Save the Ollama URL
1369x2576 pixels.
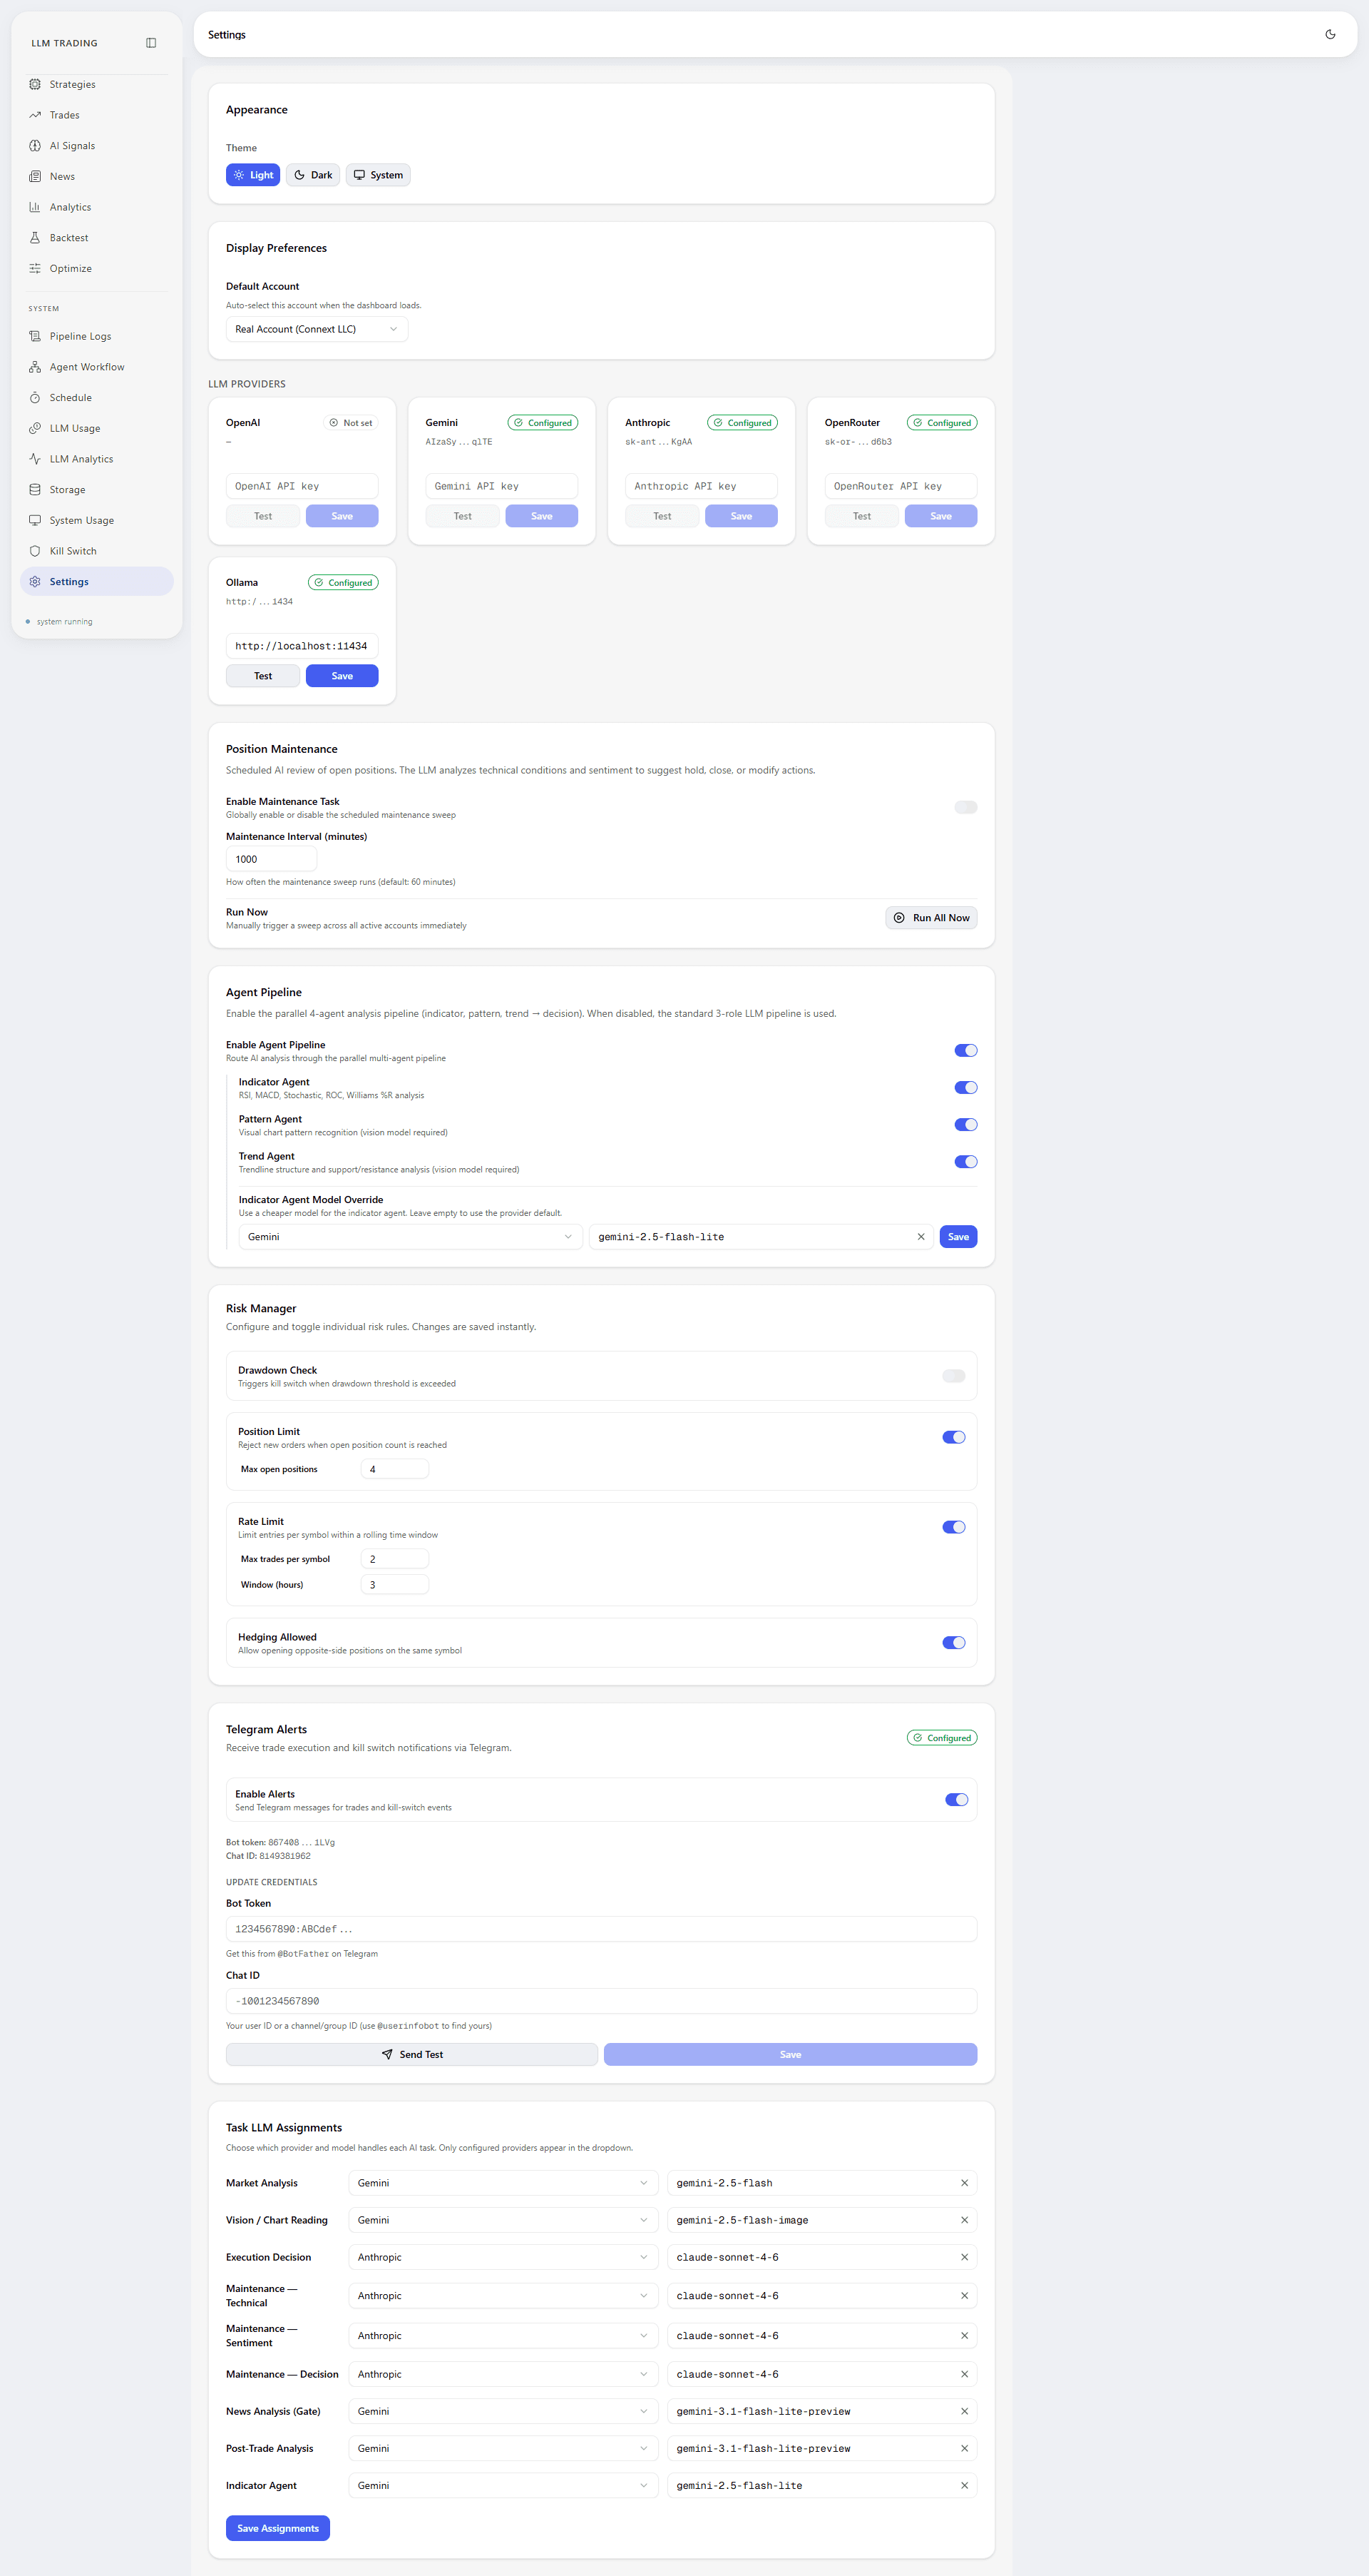(342, 676)
